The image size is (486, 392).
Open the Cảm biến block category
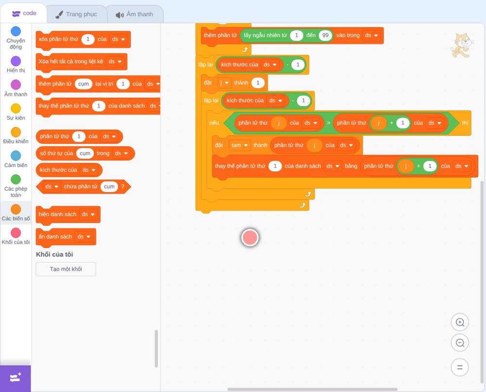point(16,160)
